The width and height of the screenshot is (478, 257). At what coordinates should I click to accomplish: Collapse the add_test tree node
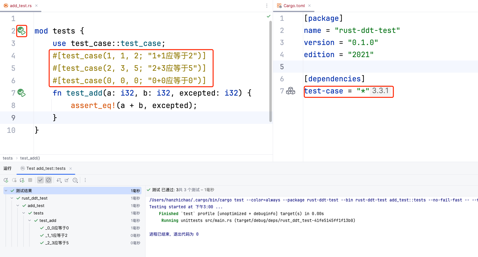(x=18, y=205)
